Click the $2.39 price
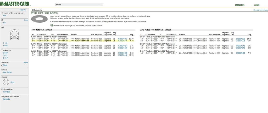The image size is (268, 113). tap(131, 39)
